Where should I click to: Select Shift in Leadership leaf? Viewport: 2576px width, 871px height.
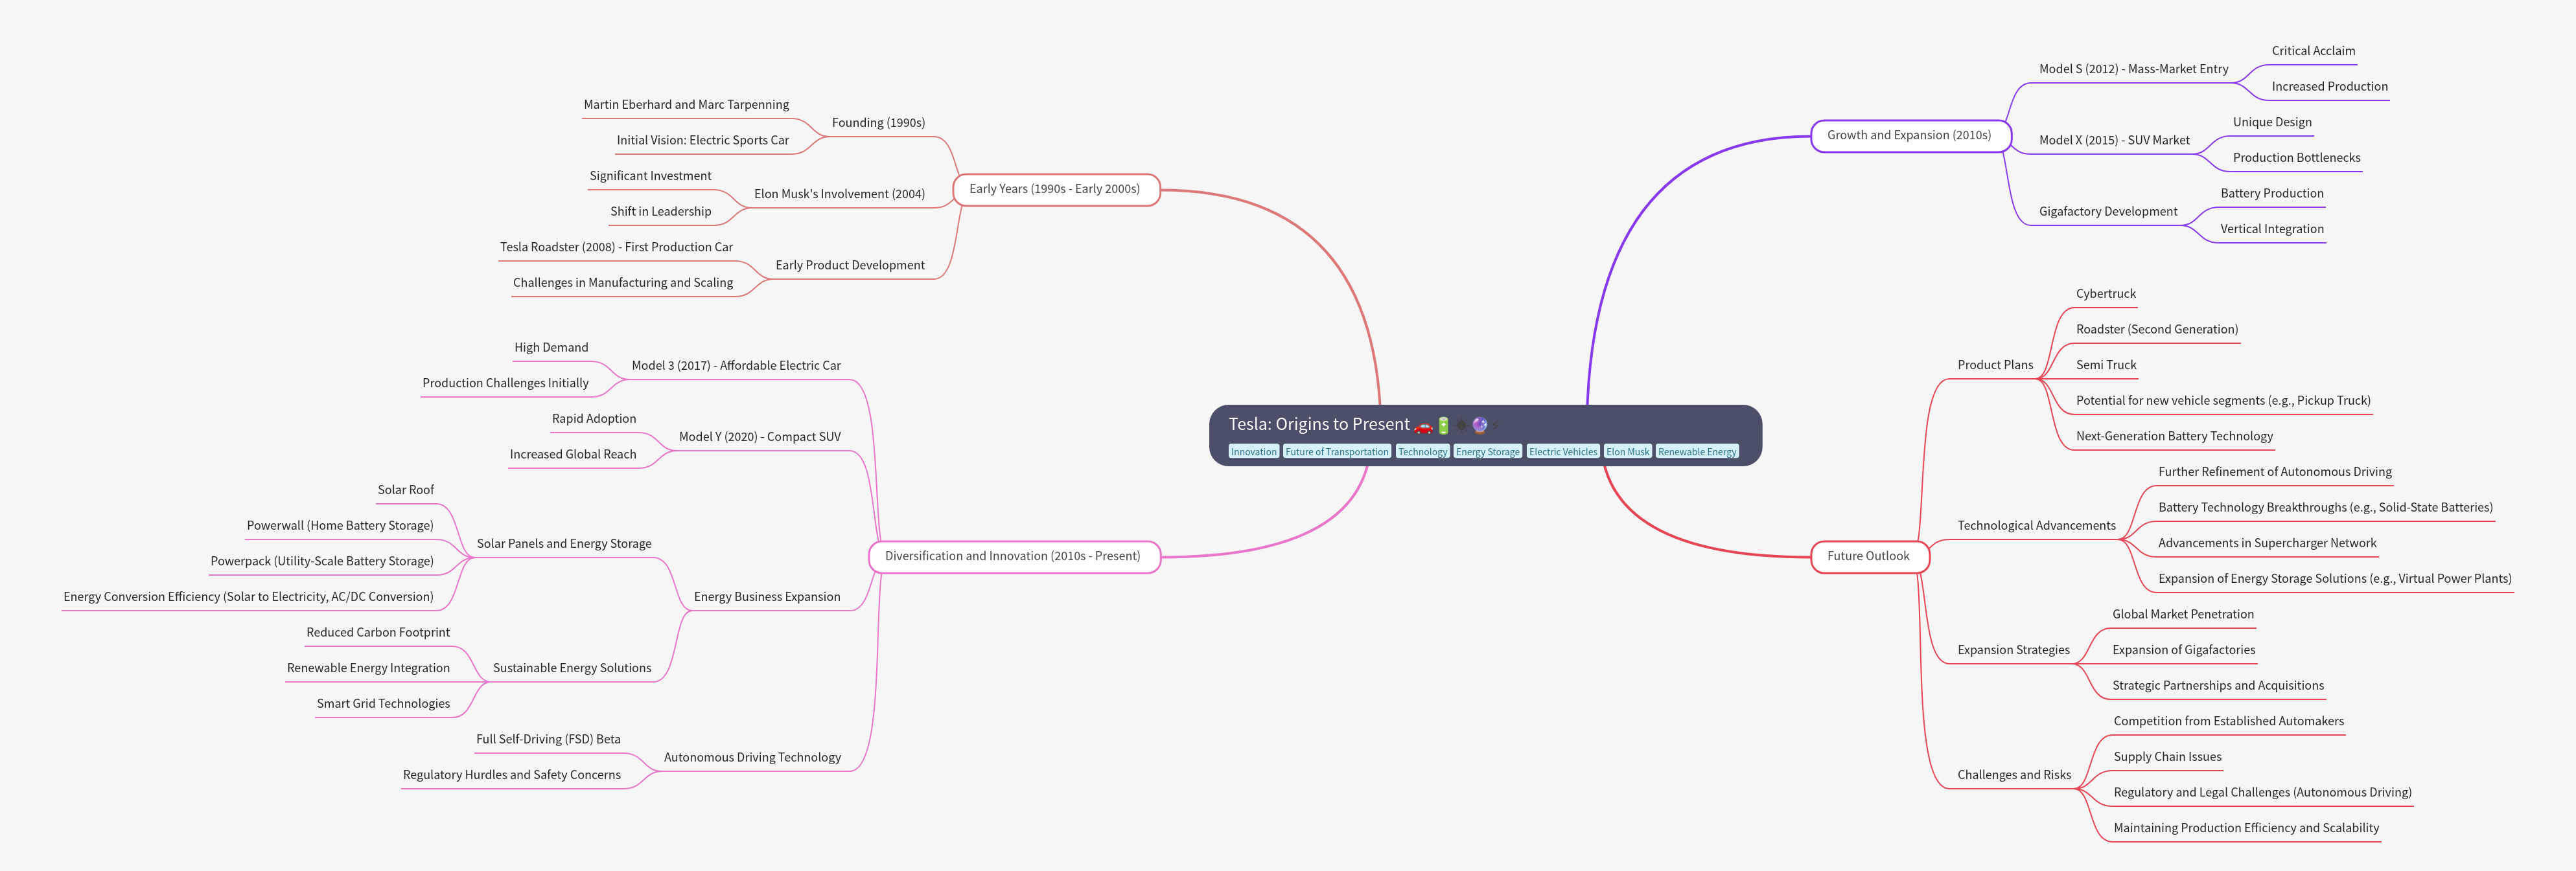pyautogui.click(x=661, y=212)
